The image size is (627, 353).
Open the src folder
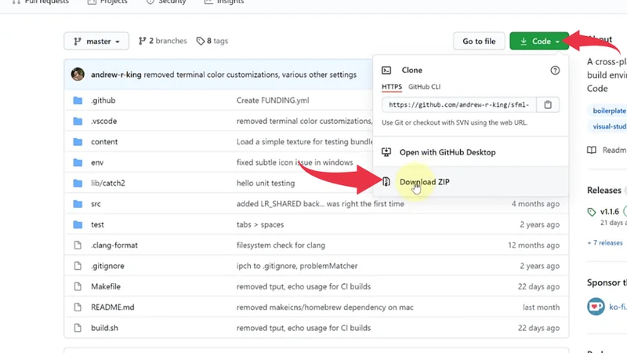(96, 204)
